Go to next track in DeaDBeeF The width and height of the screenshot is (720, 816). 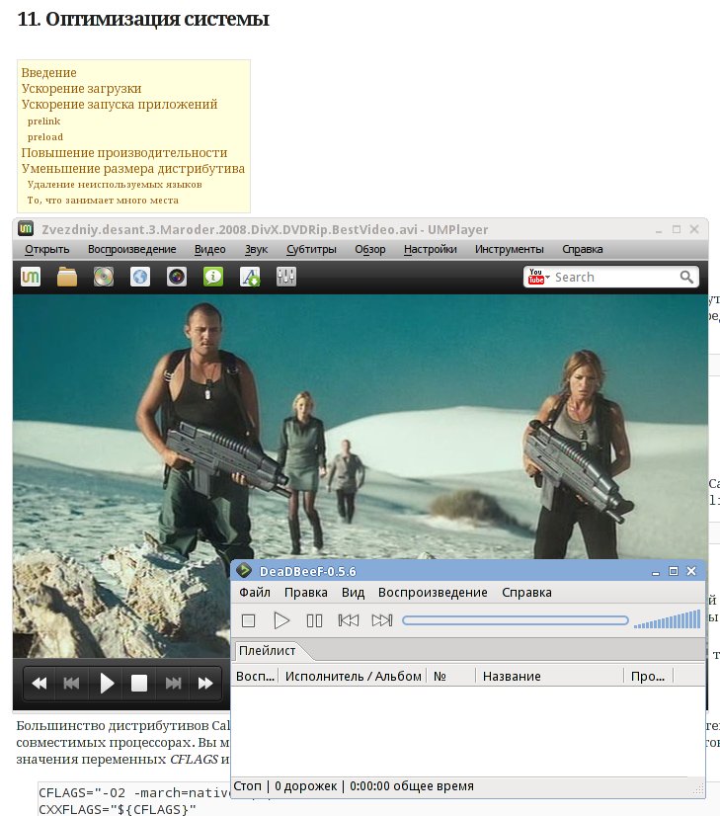click(382, 620)
